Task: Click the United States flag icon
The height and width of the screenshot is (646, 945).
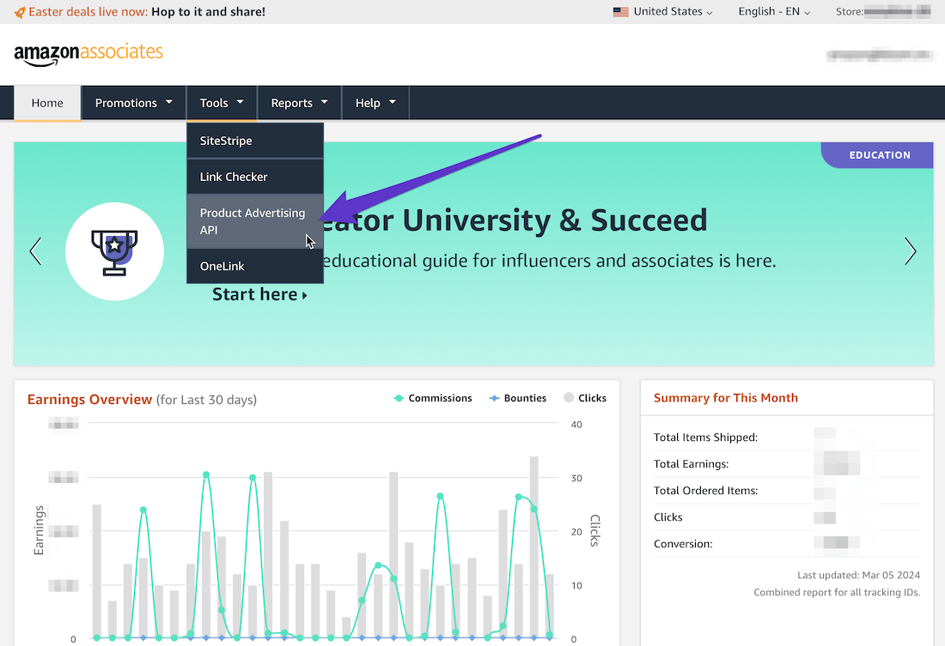Action: pos(620,12)
